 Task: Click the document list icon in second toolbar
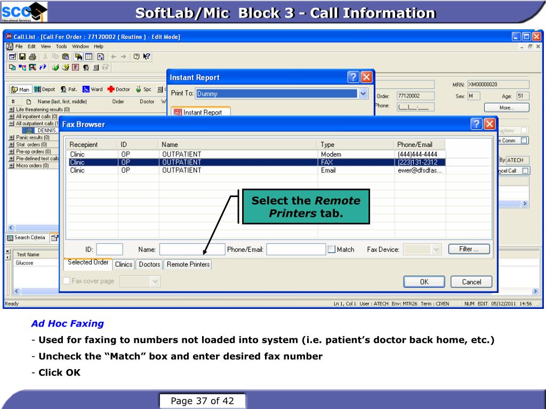96,67
